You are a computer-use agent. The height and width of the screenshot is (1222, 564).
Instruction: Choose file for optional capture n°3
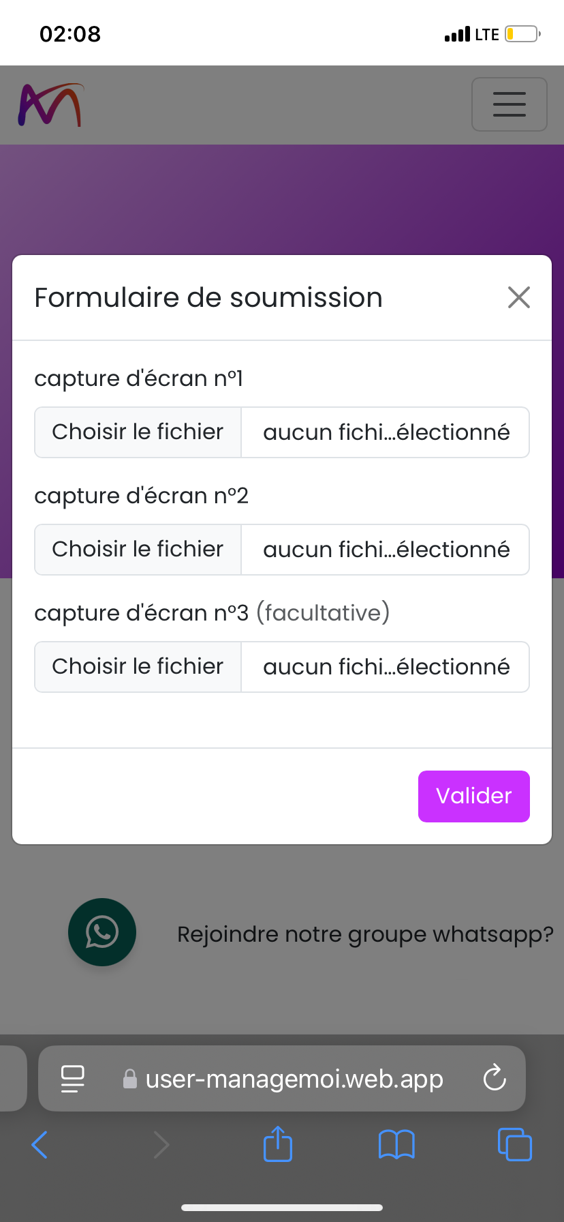[138, 667]
